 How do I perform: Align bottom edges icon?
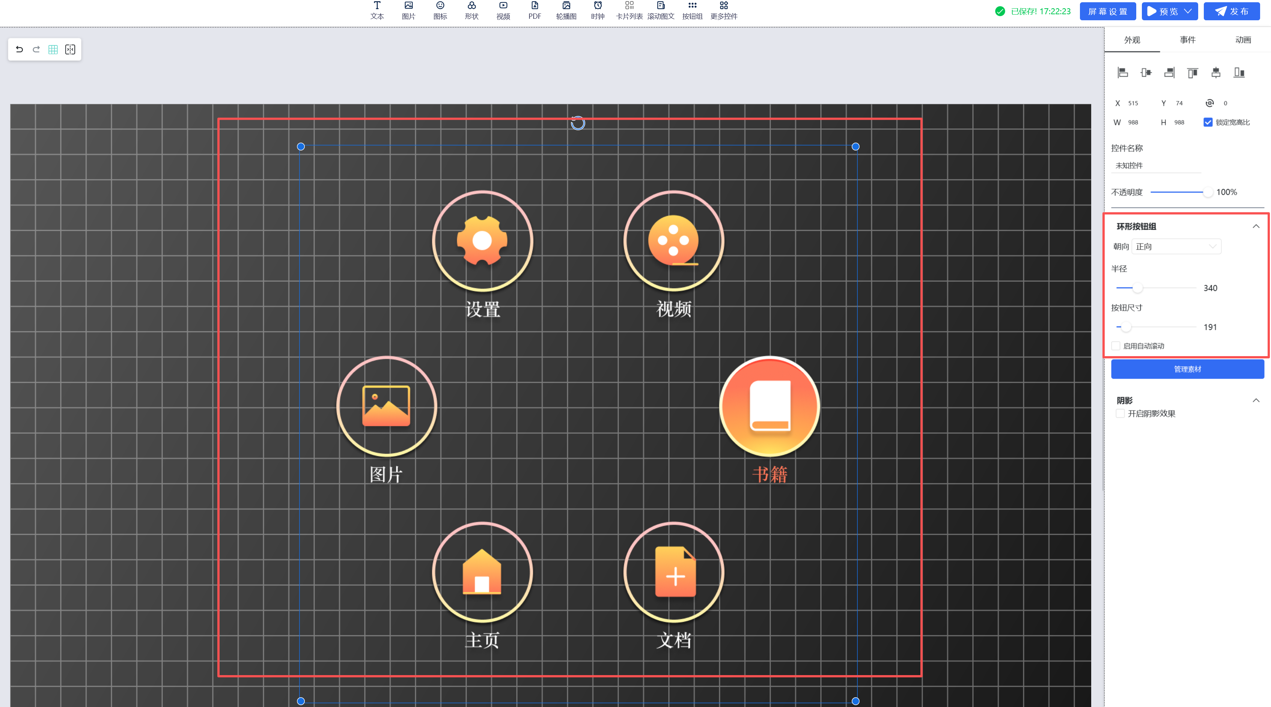coord(1239,72)
